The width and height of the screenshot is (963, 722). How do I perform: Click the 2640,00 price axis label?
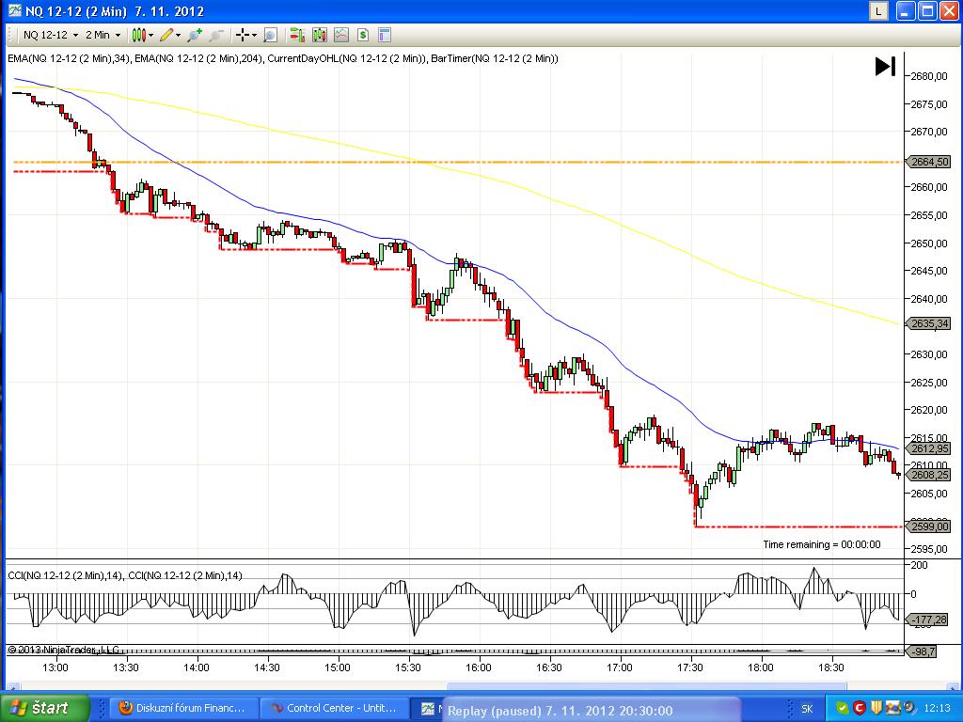(x=929, y=299)
